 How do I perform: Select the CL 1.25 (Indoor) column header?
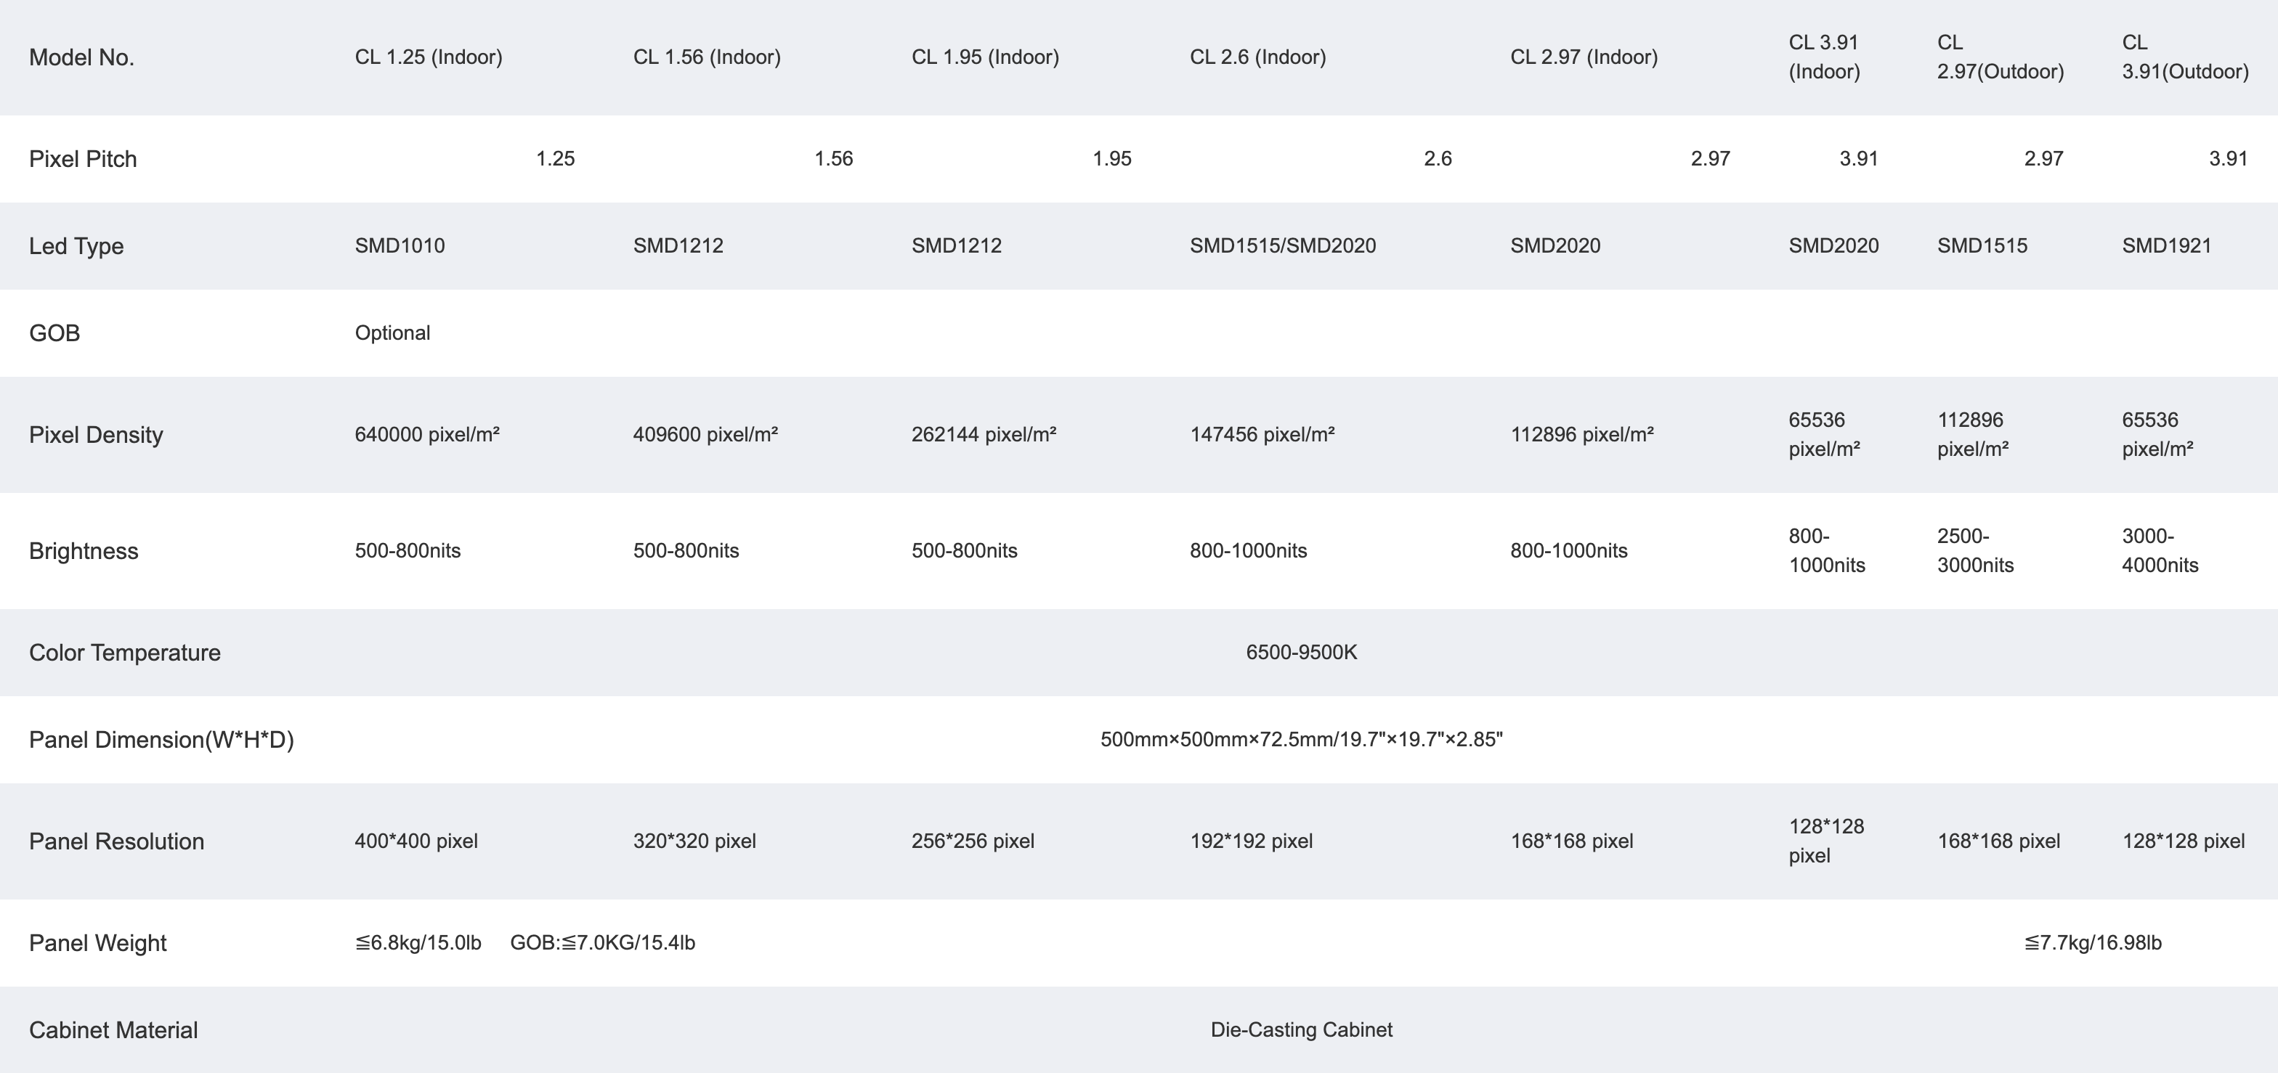[x=429, y=57]
